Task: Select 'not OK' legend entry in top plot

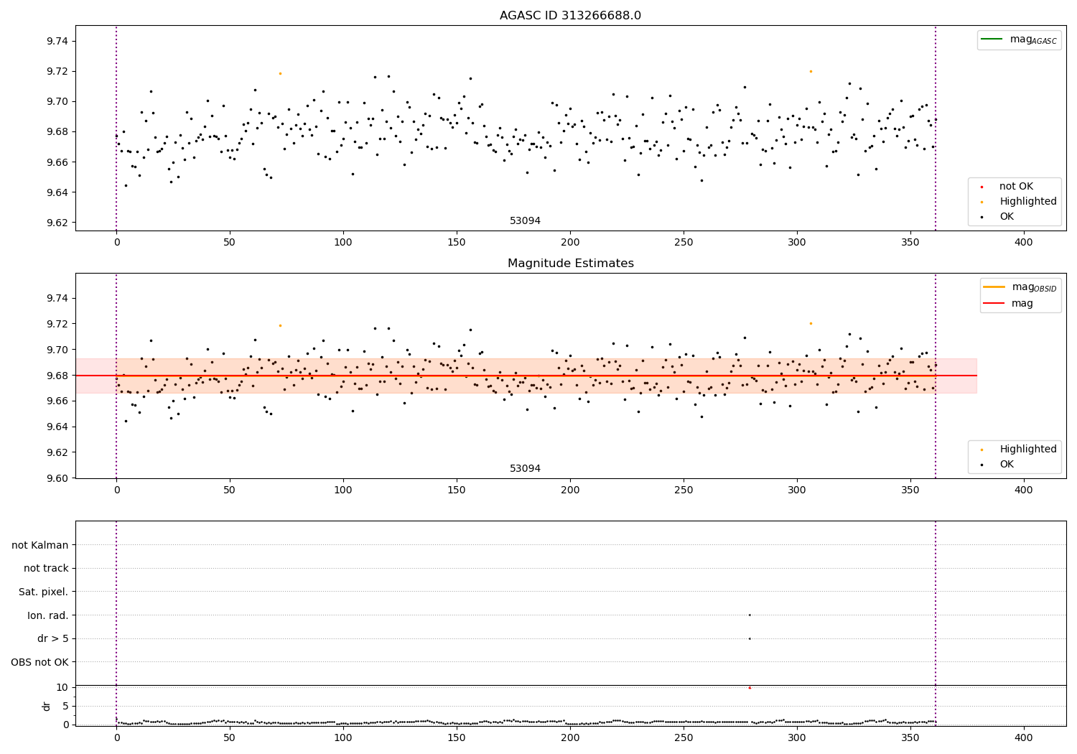Action: (1015, 187)
